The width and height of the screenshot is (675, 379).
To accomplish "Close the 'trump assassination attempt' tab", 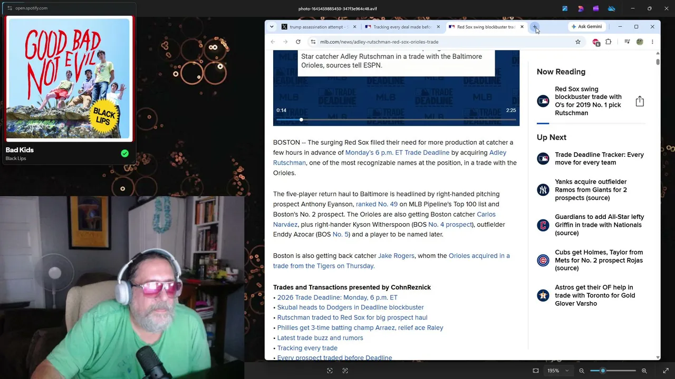I will [x=354, y=27].
